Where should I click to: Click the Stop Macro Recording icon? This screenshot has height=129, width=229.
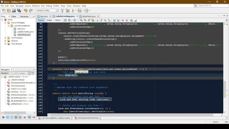127,20
